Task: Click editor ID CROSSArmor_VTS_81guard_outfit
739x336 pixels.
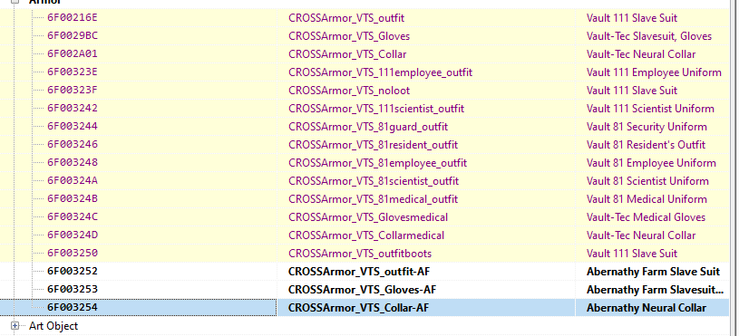Action: tap(368, 127)
